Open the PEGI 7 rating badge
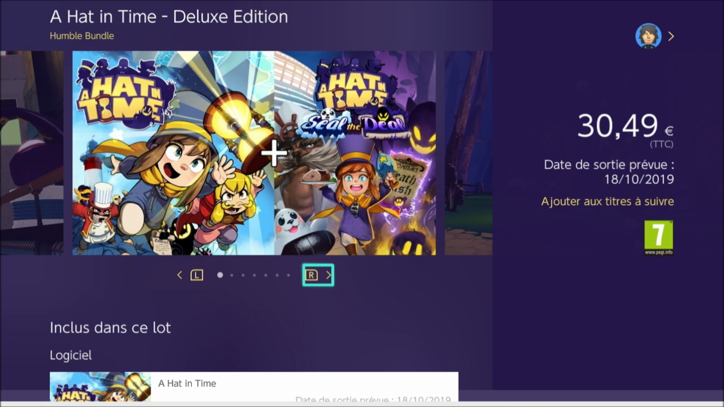The height and width of the screenshot is (407, 724). pos(659,237)
